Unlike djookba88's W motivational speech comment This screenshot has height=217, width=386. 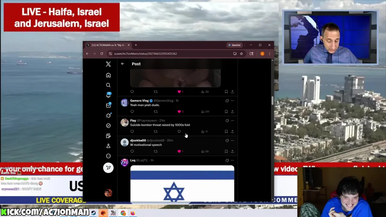pos(179,151)
